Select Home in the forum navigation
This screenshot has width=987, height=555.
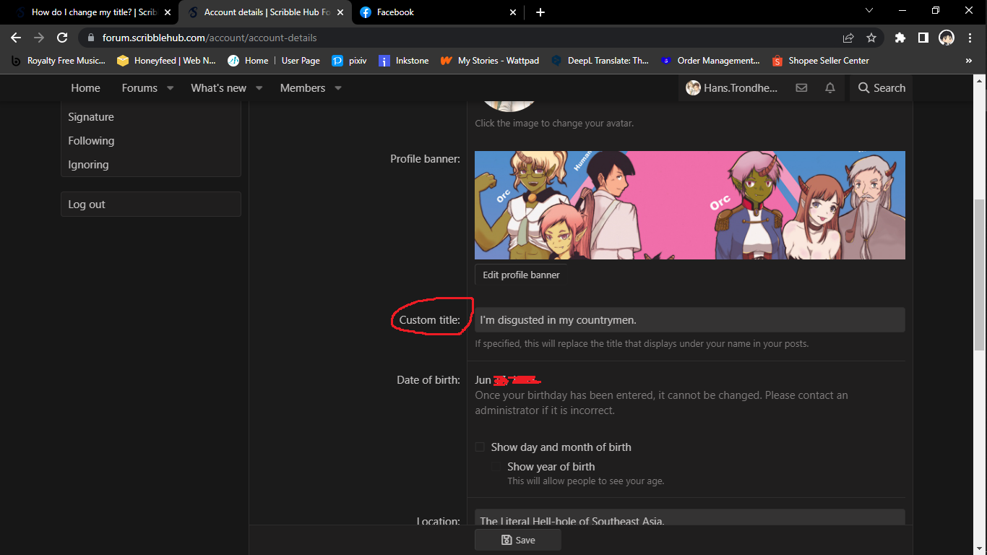85,87
